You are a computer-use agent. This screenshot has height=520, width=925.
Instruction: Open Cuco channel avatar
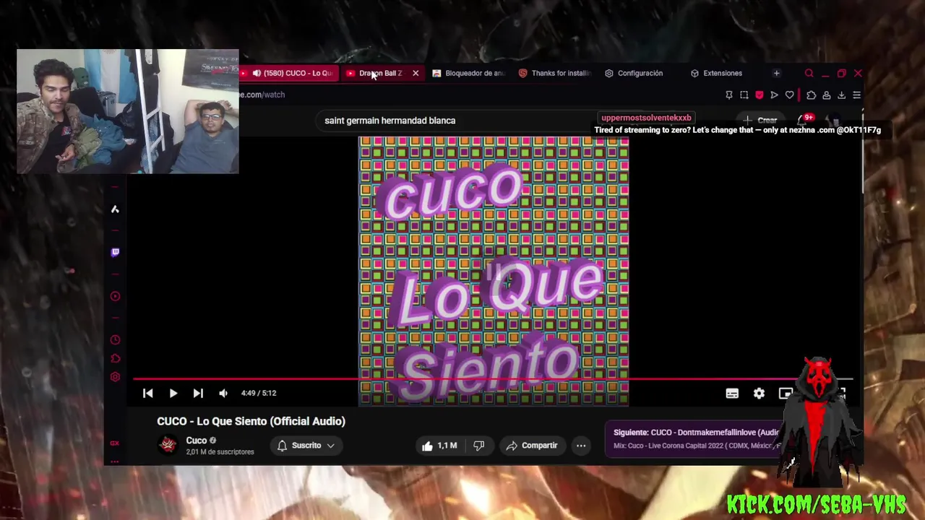pyautogui.click(x=168, y=445)
